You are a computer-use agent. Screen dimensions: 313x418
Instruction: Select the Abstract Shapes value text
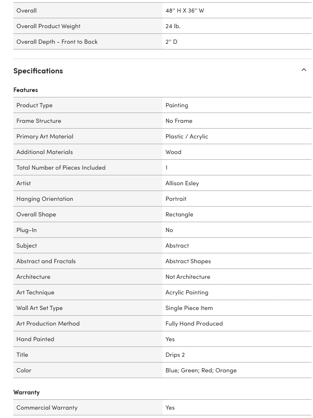coord(188,261)
